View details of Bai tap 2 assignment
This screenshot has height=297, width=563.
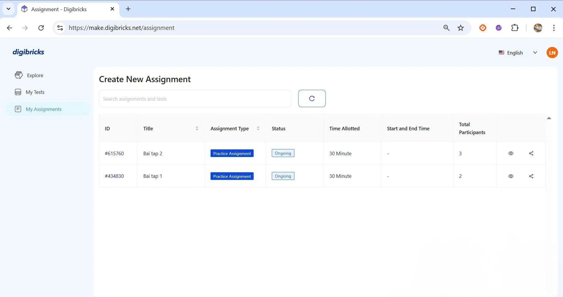(x=511, y=153)
